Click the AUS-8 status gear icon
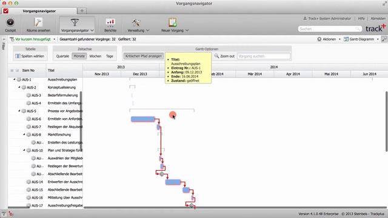 coord(28,134)
